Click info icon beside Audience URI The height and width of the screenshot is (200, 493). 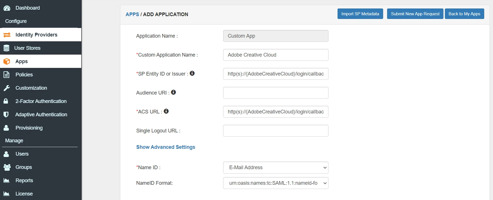pos(174,92)
